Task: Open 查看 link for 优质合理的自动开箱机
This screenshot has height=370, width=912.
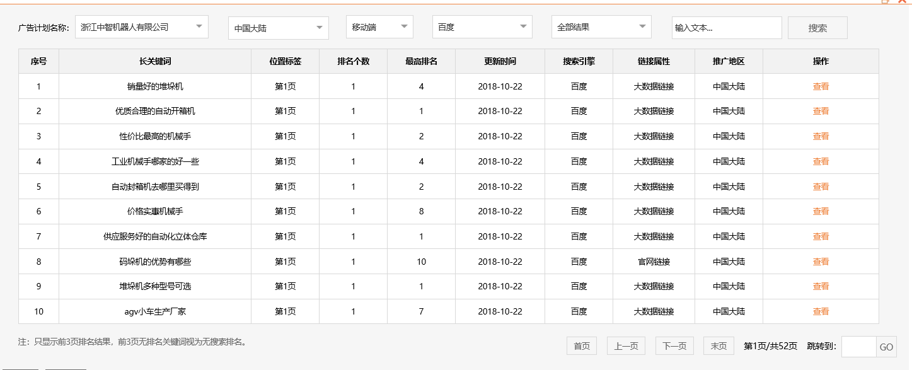Action: click(x=821, y=111)
